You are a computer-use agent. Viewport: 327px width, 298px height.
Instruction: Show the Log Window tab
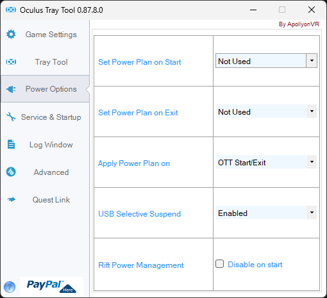[x=45, y=145]
